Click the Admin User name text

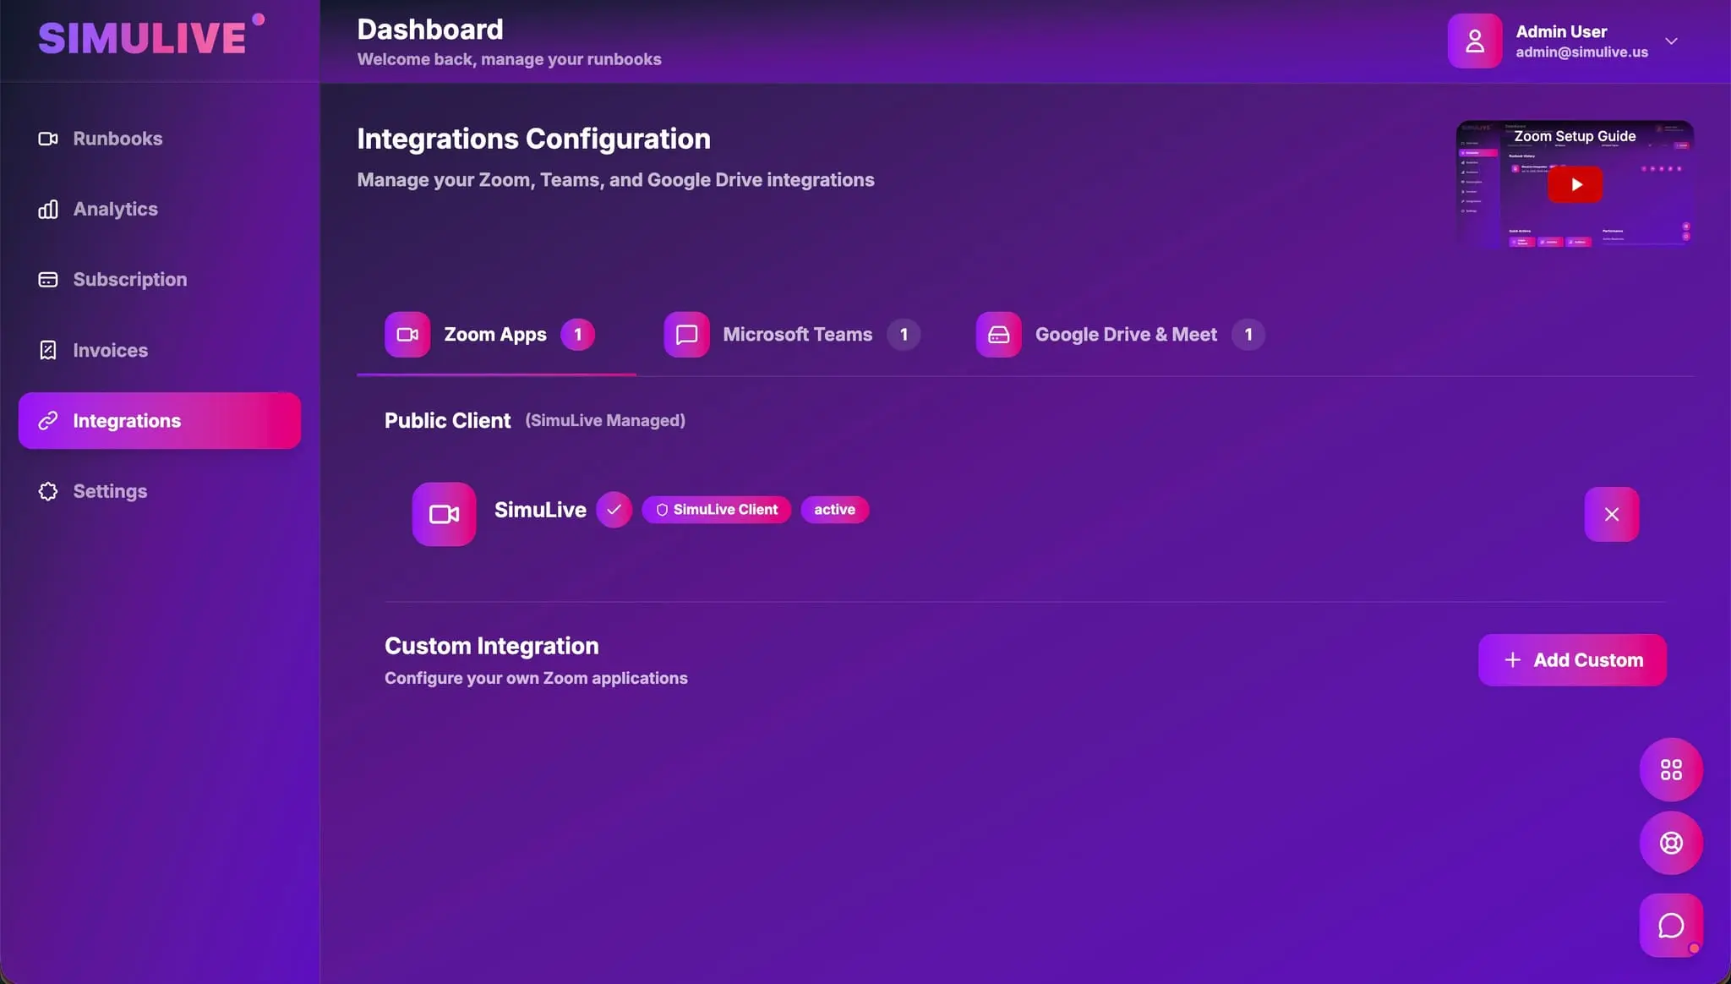(x=1561, y=31)
